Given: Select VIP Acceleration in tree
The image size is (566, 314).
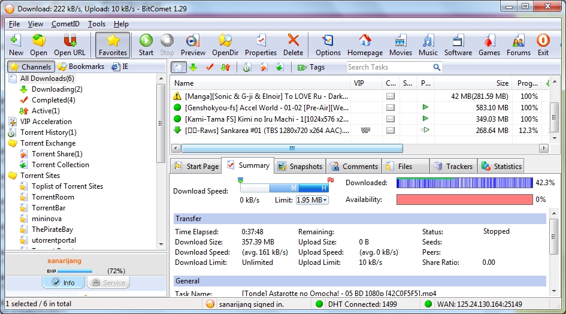Looking at the screenshot, I should [x=46, y=122].
